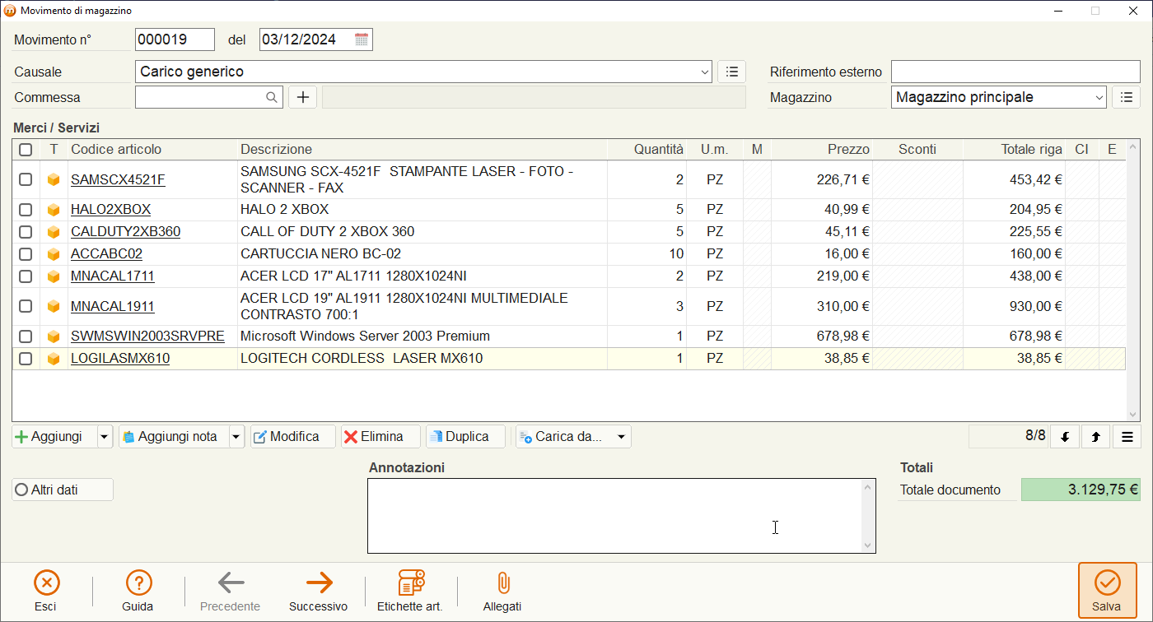Expand the Magazzino dropdown
Screen dimensions: 1153x622
coord(1099,97)
